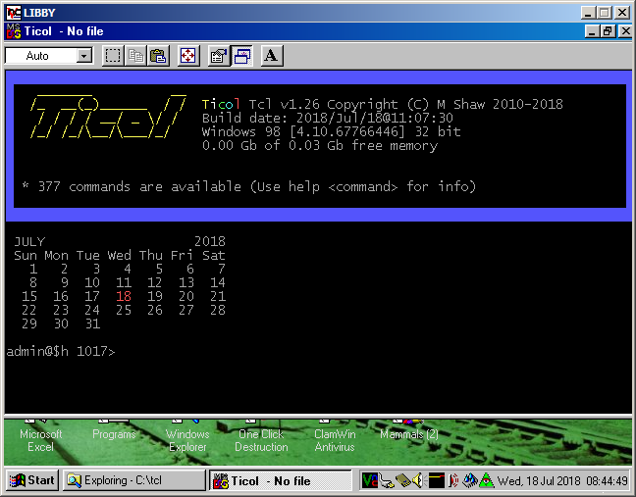The image size is (636, 497).
Task: Click the hardware unplug tray icon
Action: [x=387, y=481]
